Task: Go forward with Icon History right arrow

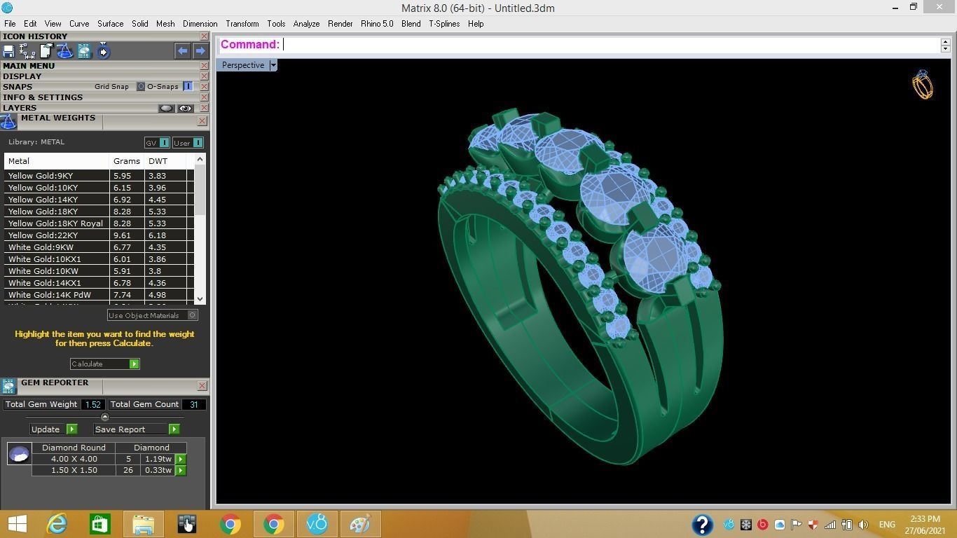Action: 200,50
